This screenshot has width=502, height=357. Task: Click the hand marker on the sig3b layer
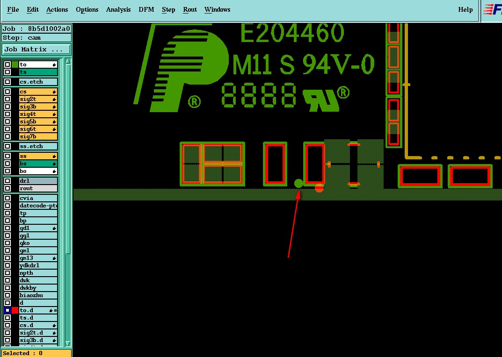(x=54, y=107)
